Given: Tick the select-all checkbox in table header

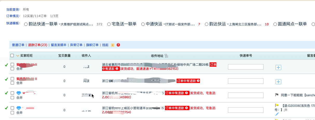Looking at the screenshot, I should coord(12,56).
